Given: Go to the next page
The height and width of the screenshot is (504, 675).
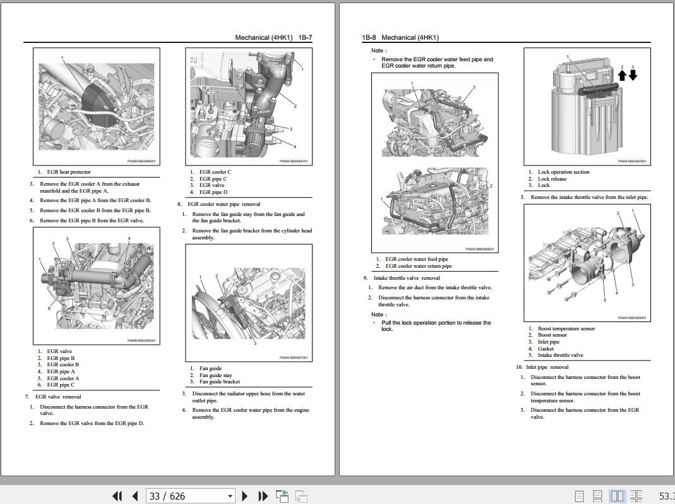Looking at the screenshot, I should [244, 496].
